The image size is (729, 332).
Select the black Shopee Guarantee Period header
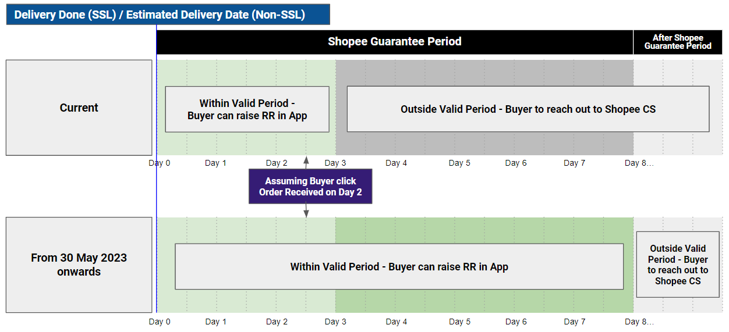click(394, 42)
